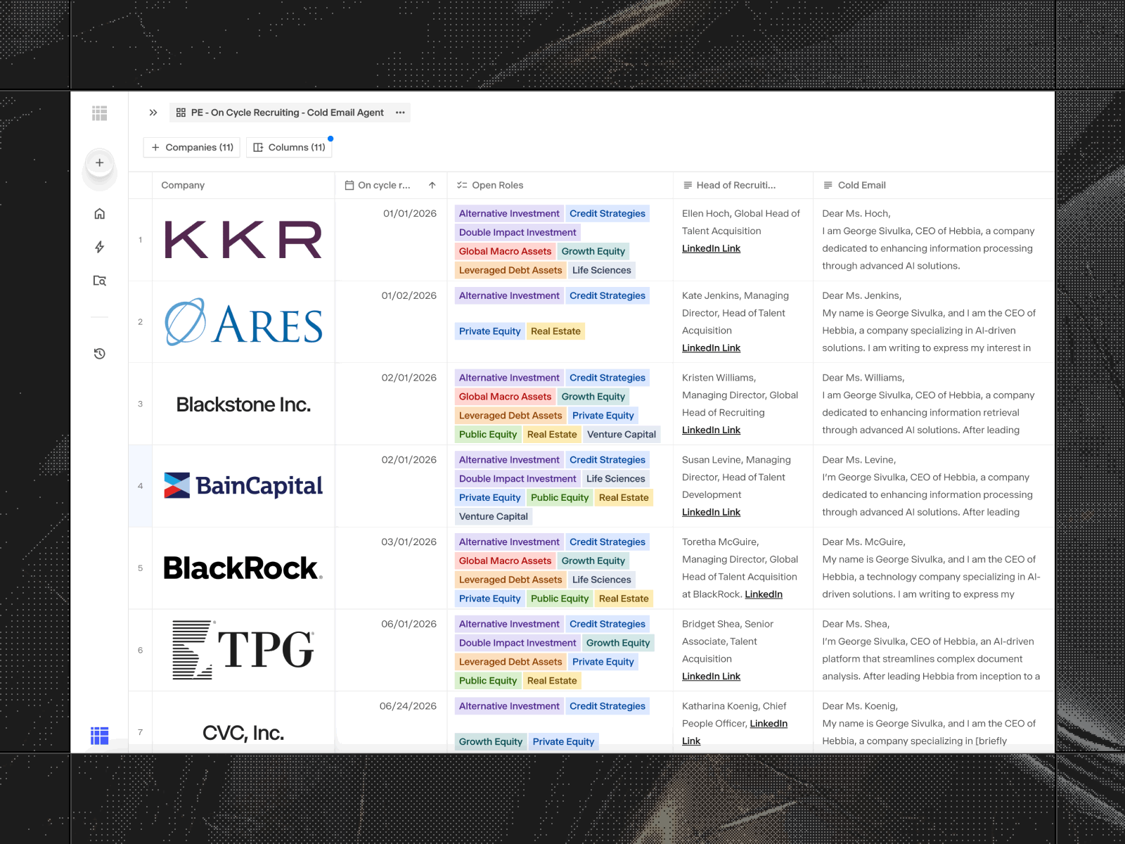Image resolution: width=1125 pixels, height=844 pixels.
Task: Click Real Estate tag in Ares row
Action: [555, 332]
